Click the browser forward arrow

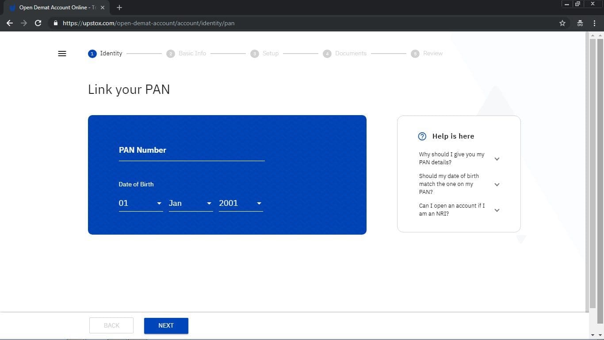(24, 23)
